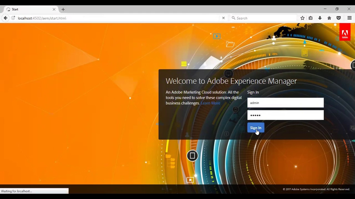Click the Sign In label text
The width and height of the screenshot is (355, 199).
click(253, 92)
